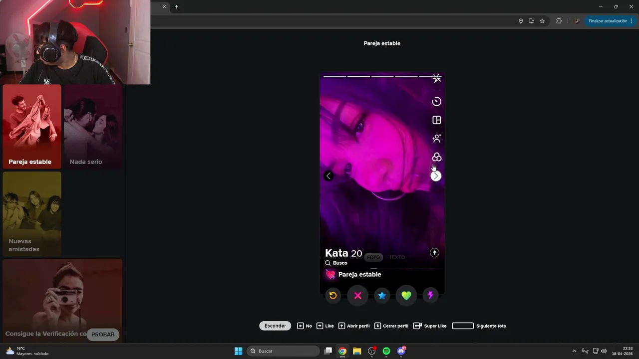Viewport: 639px width, 359px height.
Task: Click the timer clock icon on the card
Action: (437, 102)
